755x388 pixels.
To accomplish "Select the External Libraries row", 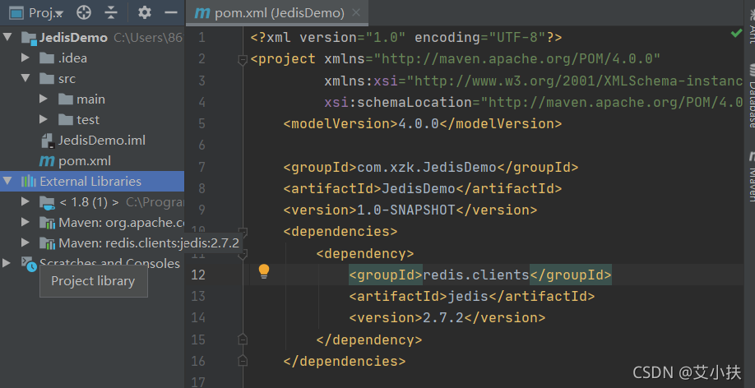I will coord(92,182).
